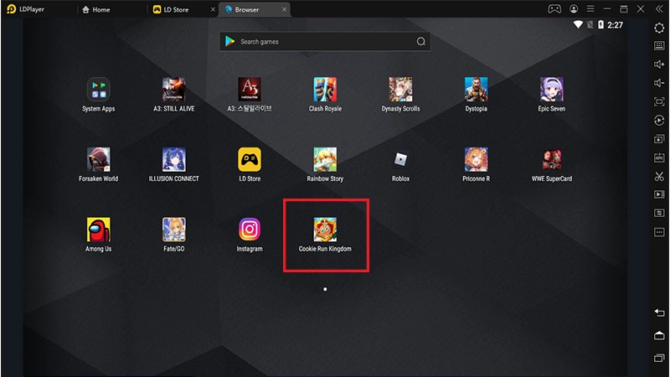This screenshot has height=377, width=670.
Task: Close the Browser tab
Action: pos(284,9)
